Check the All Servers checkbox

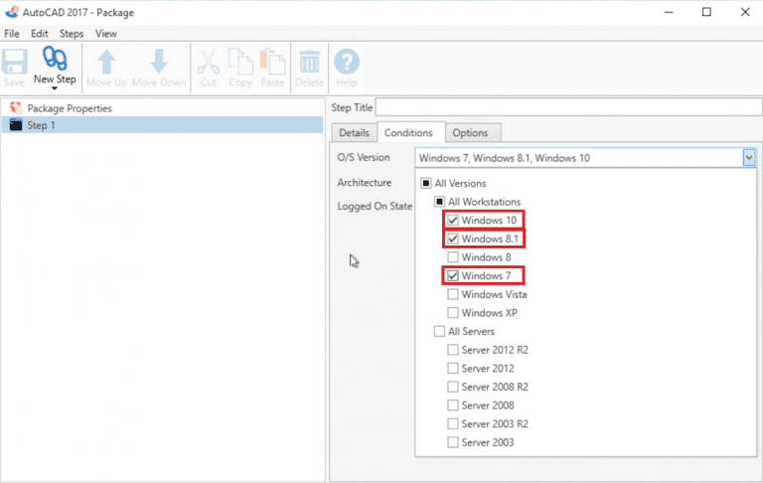point(439,331)
